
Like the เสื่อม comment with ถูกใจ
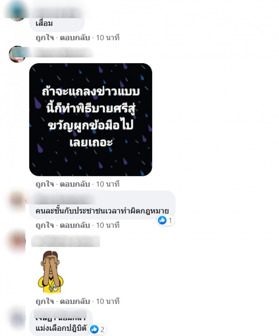[x=45, y=38]
